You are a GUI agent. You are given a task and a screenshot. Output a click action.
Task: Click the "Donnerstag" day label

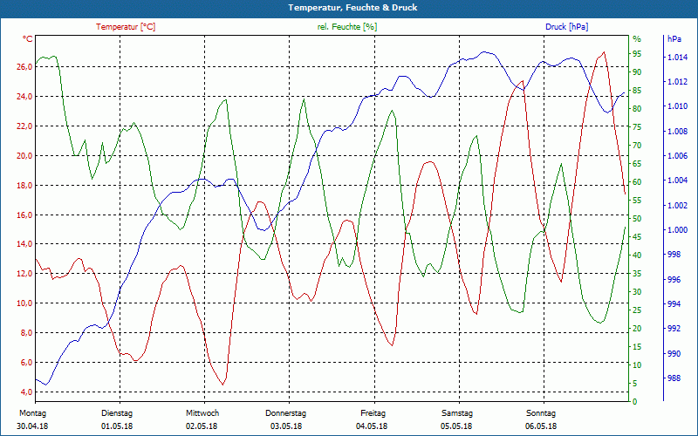(x=286, y=413)
